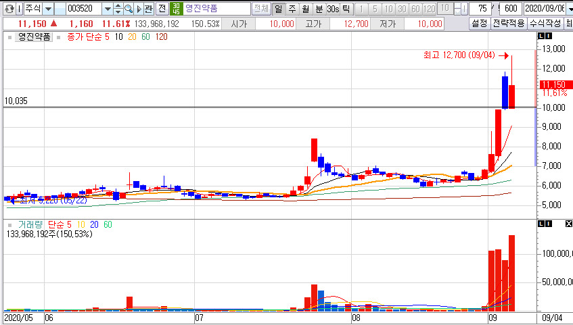Click the refresh/link sync icon
This screenshot has width=573, height=325.
click(9, 9)
